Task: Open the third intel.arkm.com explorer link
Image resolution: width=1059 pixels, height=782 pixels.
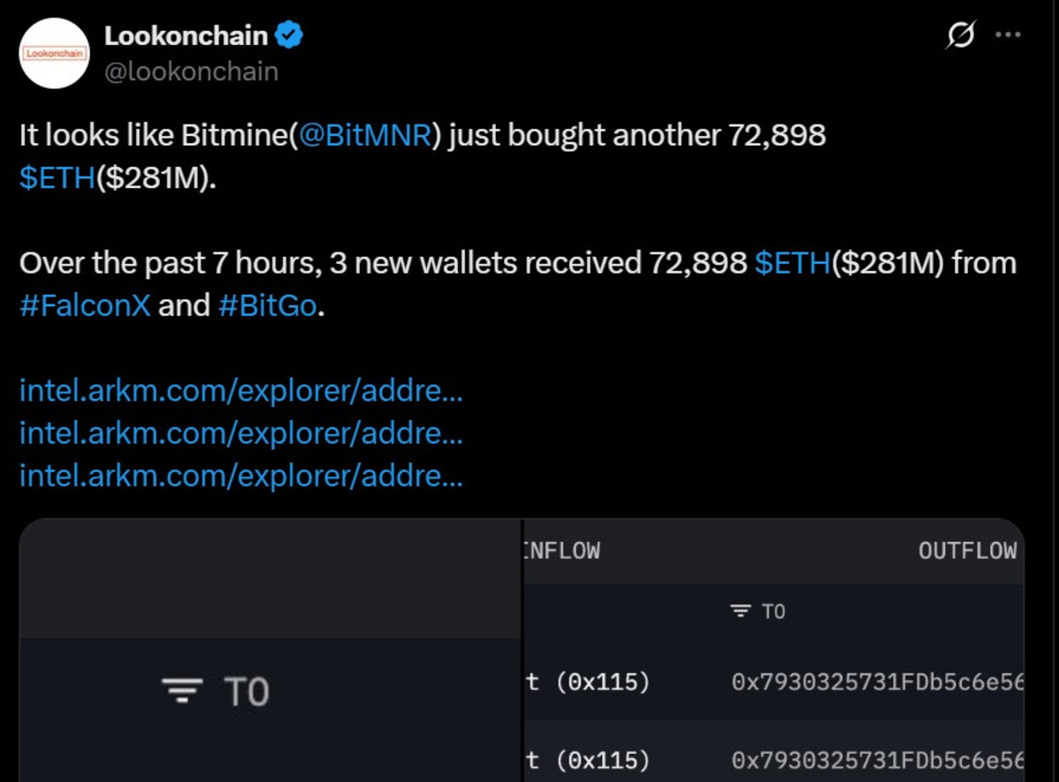Action: click(x=240, y=477)
